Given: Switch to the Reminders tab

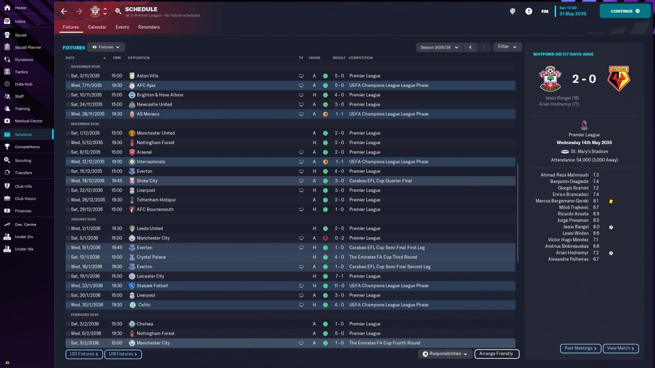Looking at the screenshot, I should 149,27.
